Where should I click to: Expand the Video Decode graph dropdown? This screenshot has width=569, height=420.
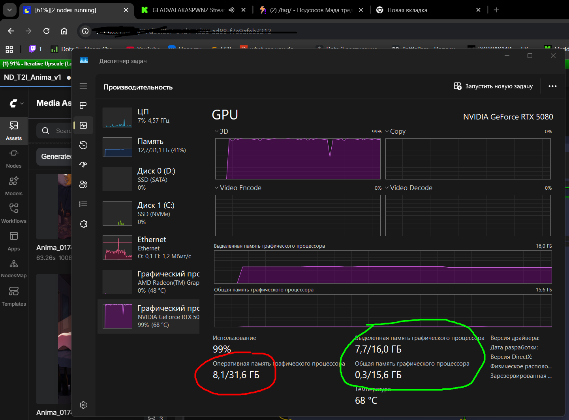tap(387, 188)
